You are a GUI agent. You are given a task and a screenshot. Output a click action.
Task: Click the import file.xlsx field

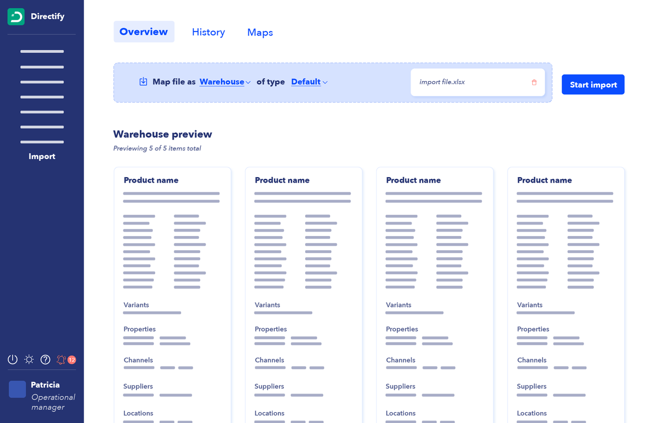click(x=478, y=82)
